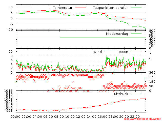Click the green Niederschlag legend line
The height and width of the screenshot is (121, 162).
coord(136,34)
